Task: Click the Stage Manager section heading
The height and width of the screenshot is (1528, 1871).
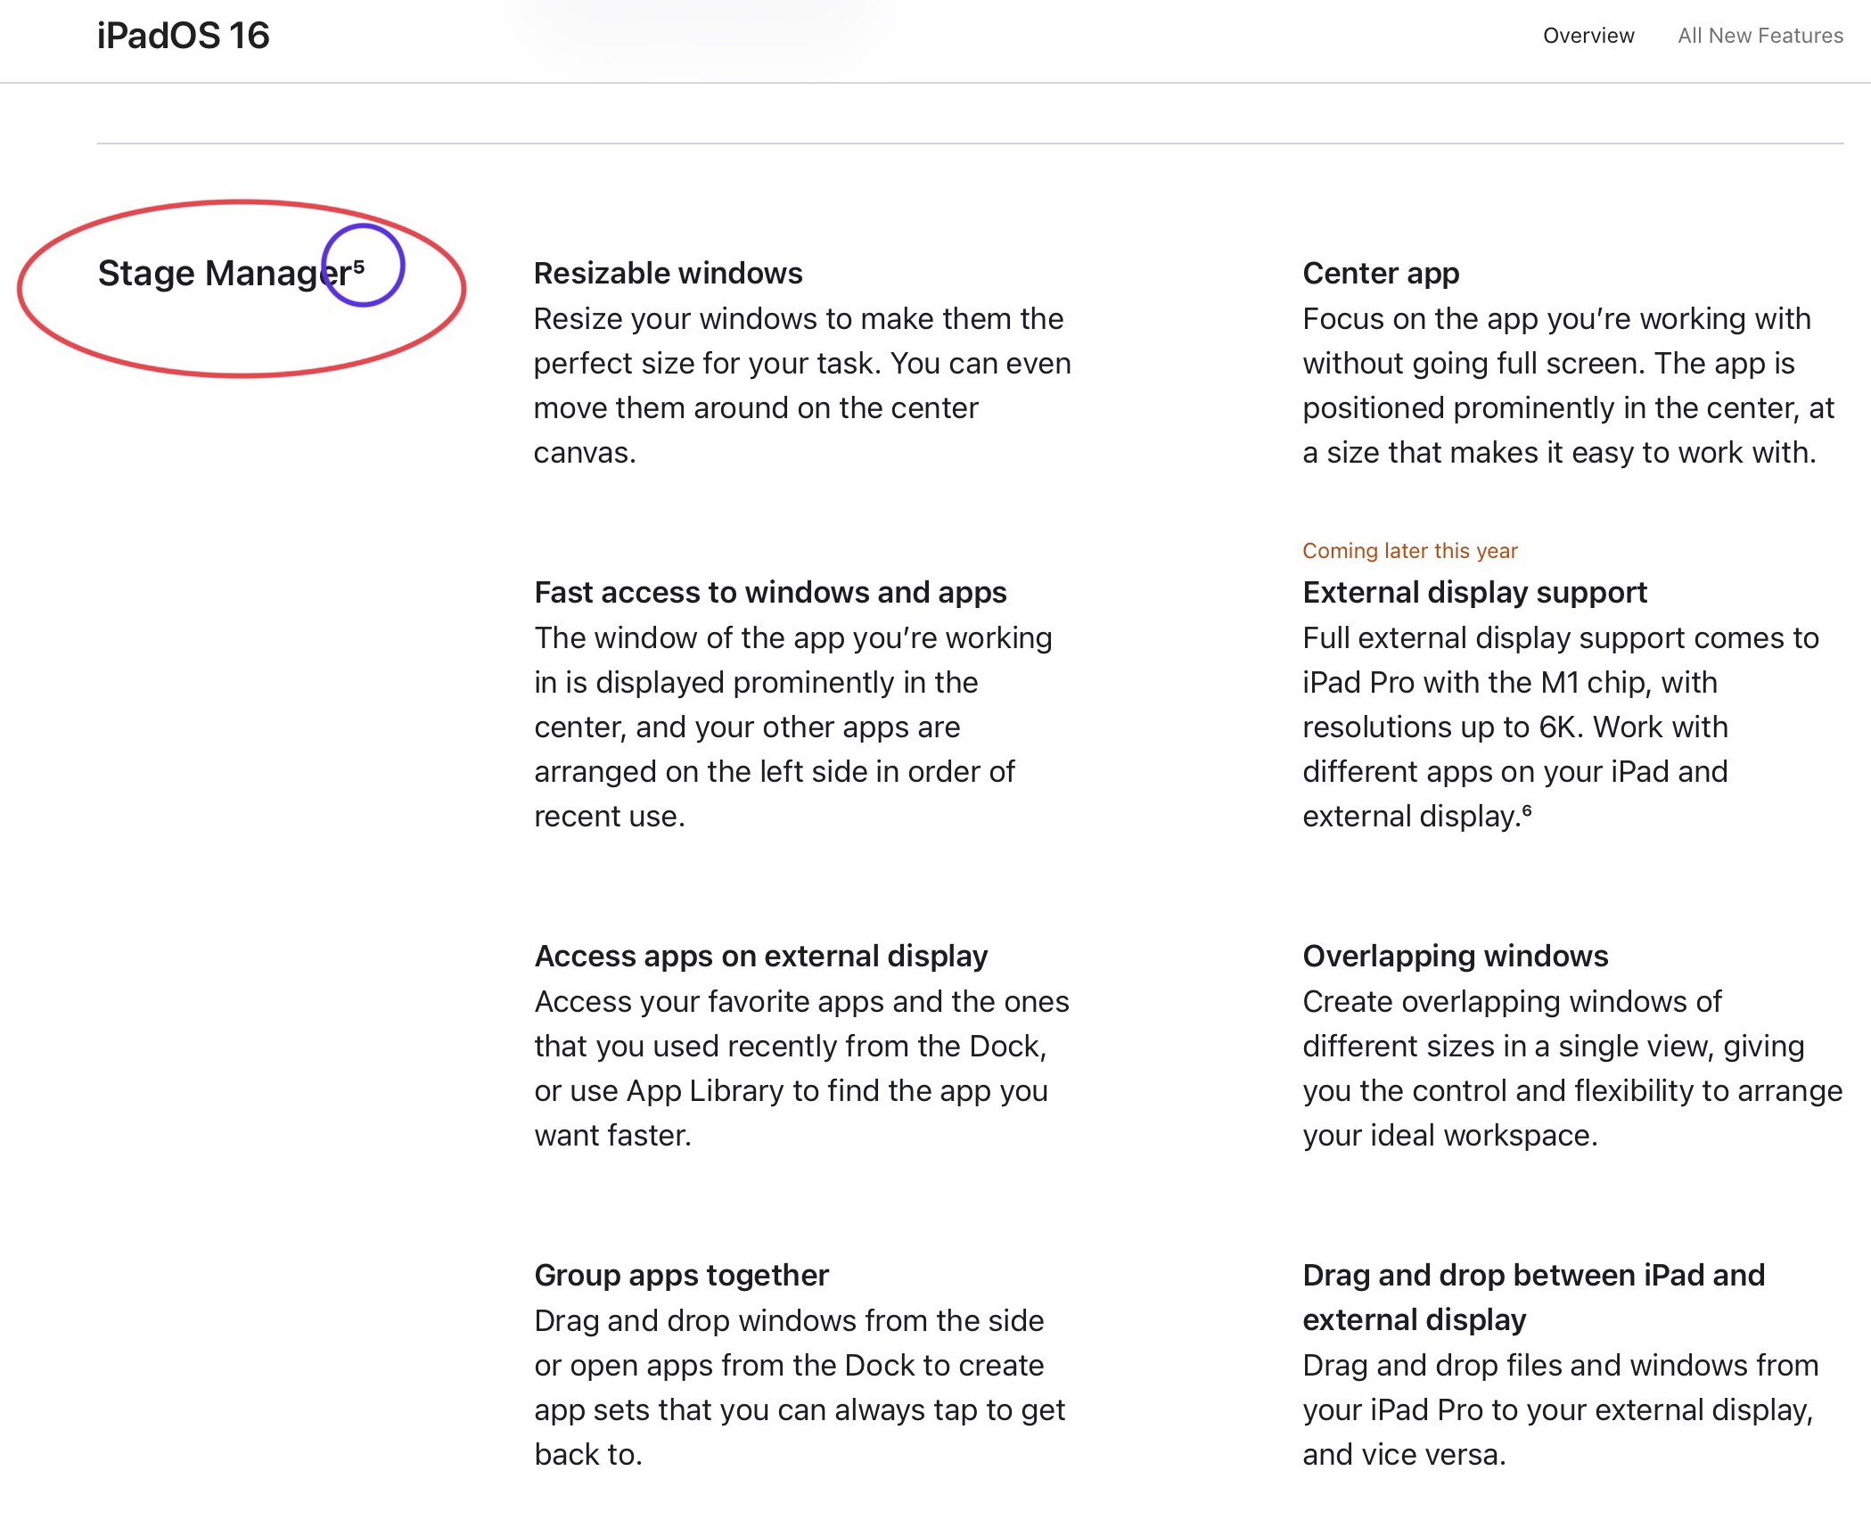Action: click(224, 274)
